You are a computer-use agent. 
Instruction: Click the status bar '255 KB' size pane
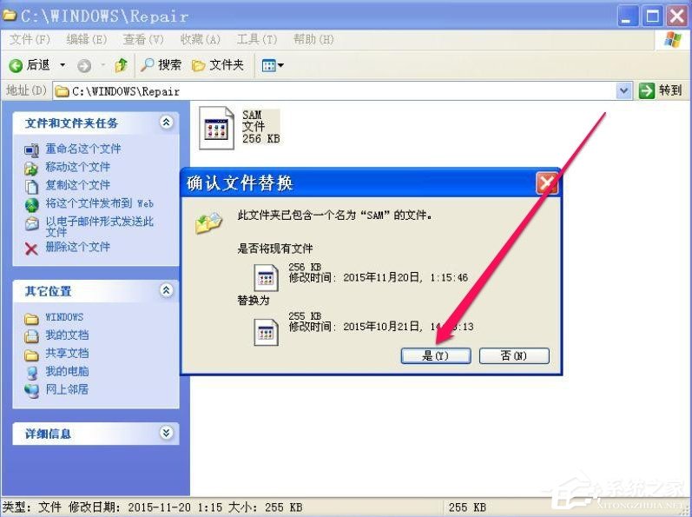click(x=468, y=507)
